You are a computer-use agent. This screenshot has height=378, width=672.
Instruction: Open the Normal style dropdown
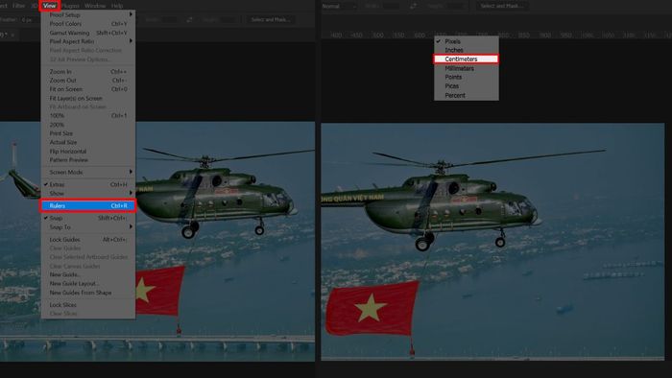click(339, 6)
